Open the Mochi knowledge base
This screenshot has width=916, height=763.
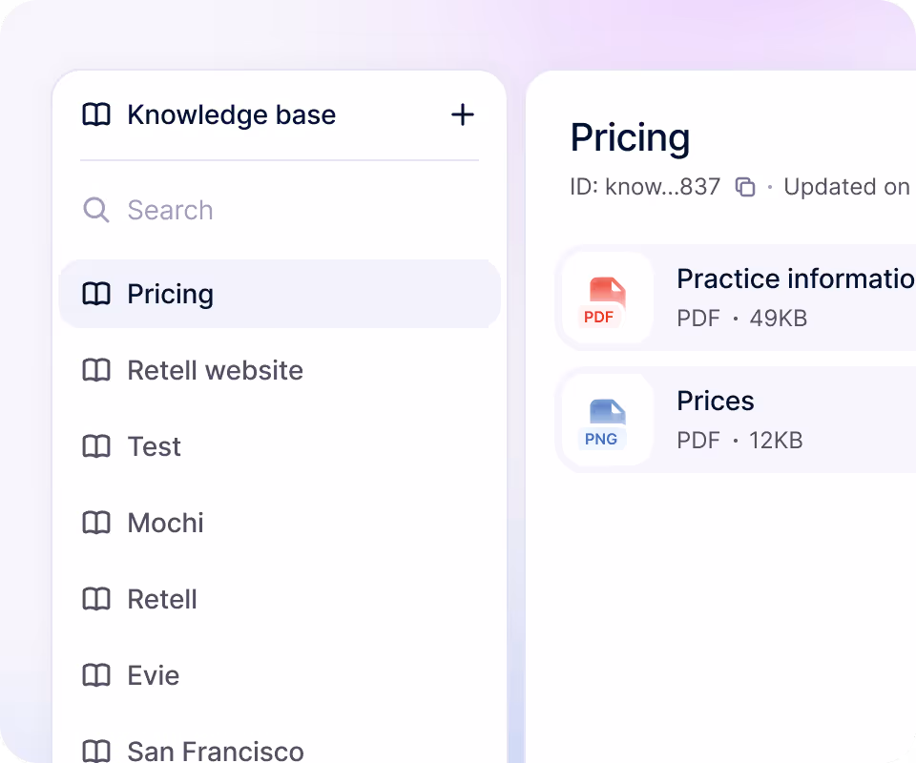[280, 523]
